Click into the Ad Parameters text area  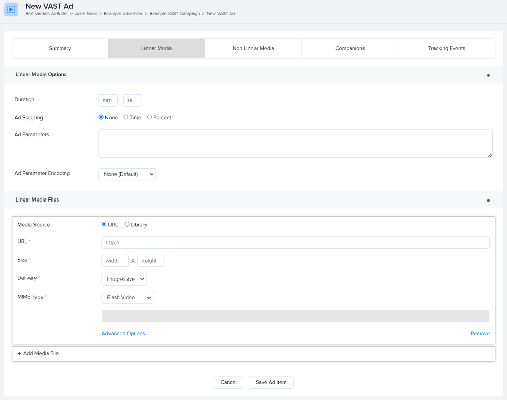click(x=296, y=144)
